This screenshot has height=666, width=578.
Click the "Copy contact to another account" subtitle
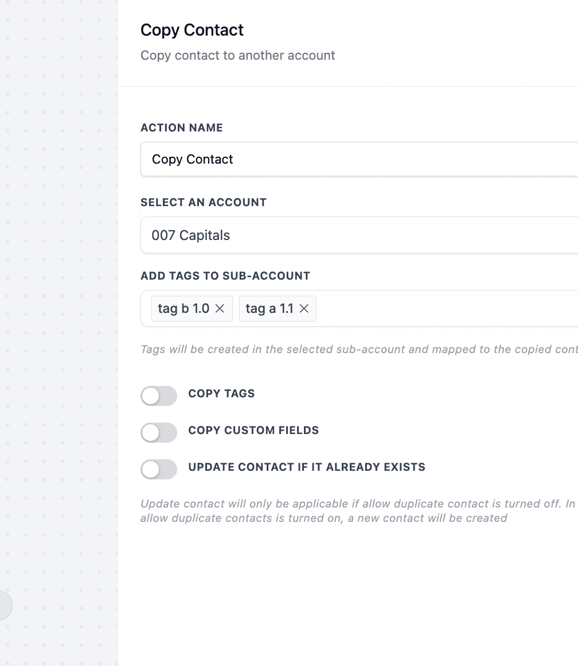coord(238,55)
